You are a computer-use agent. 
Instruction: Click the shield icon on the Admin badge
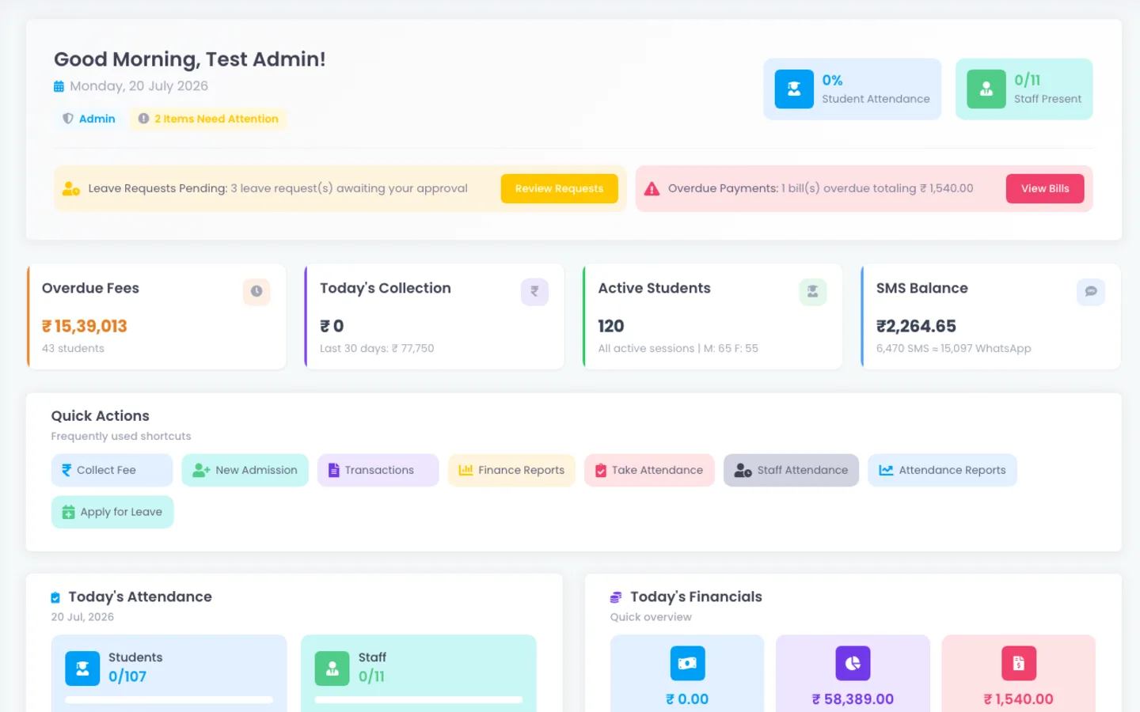tap(68, 119)
